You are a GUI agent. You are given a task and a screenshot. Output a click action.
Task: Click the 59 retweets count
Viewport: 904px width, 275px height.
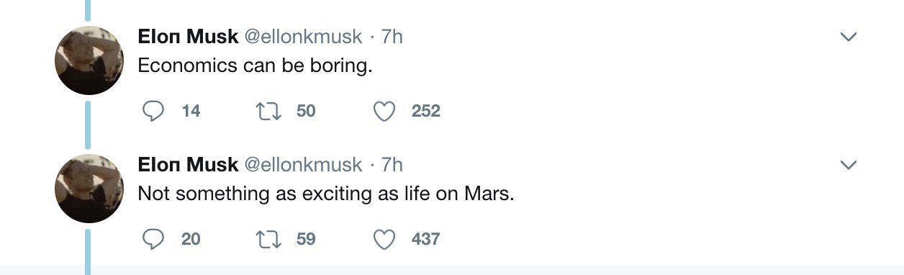306,239
